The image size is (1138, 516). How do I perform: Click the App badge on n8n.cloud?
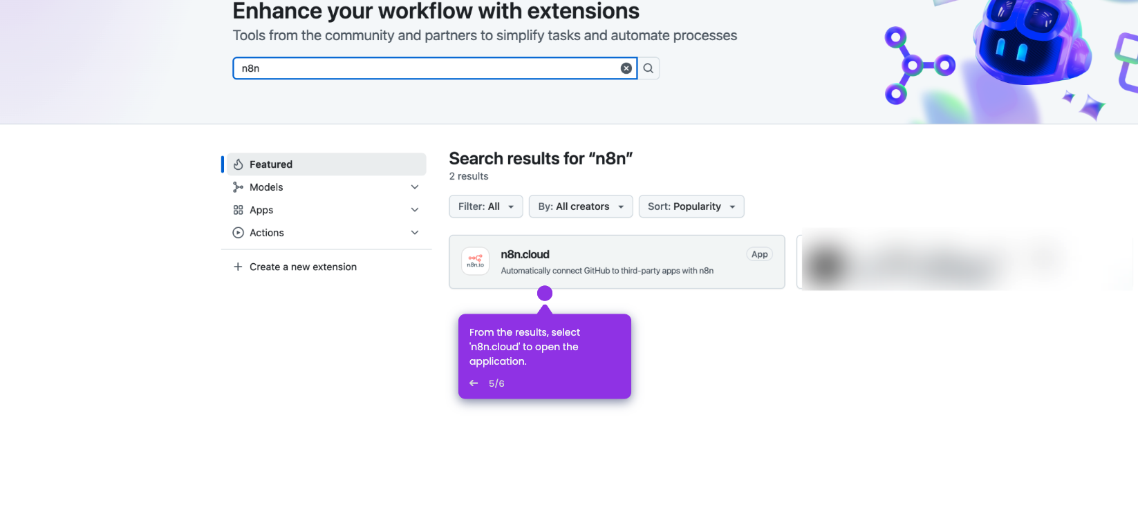[760, 254]
